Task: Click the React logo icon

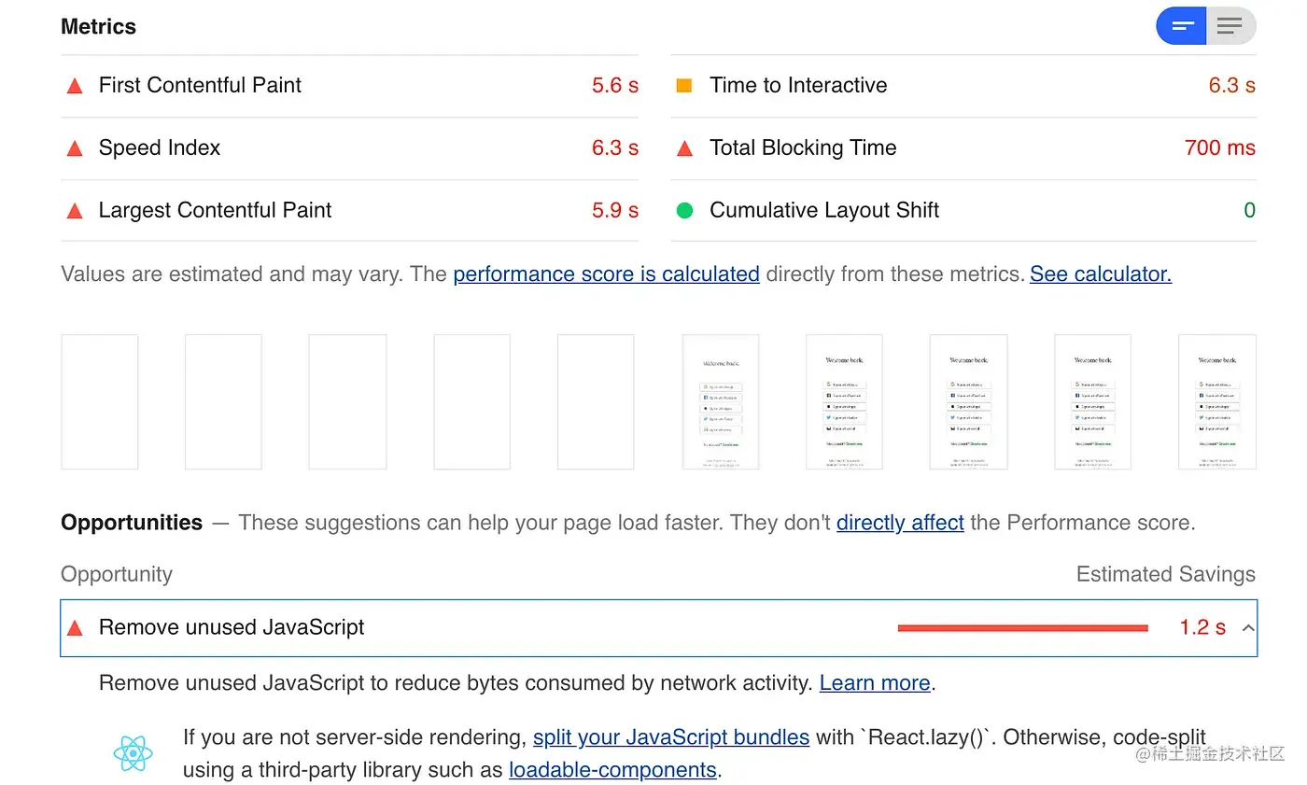Action: (x=133, y=753)
